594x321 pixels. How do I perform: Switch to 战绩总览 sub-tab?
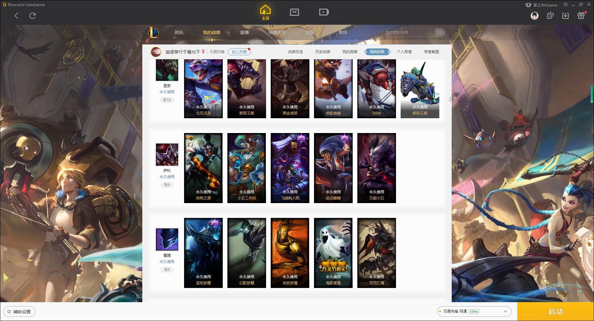coord(295,52)
